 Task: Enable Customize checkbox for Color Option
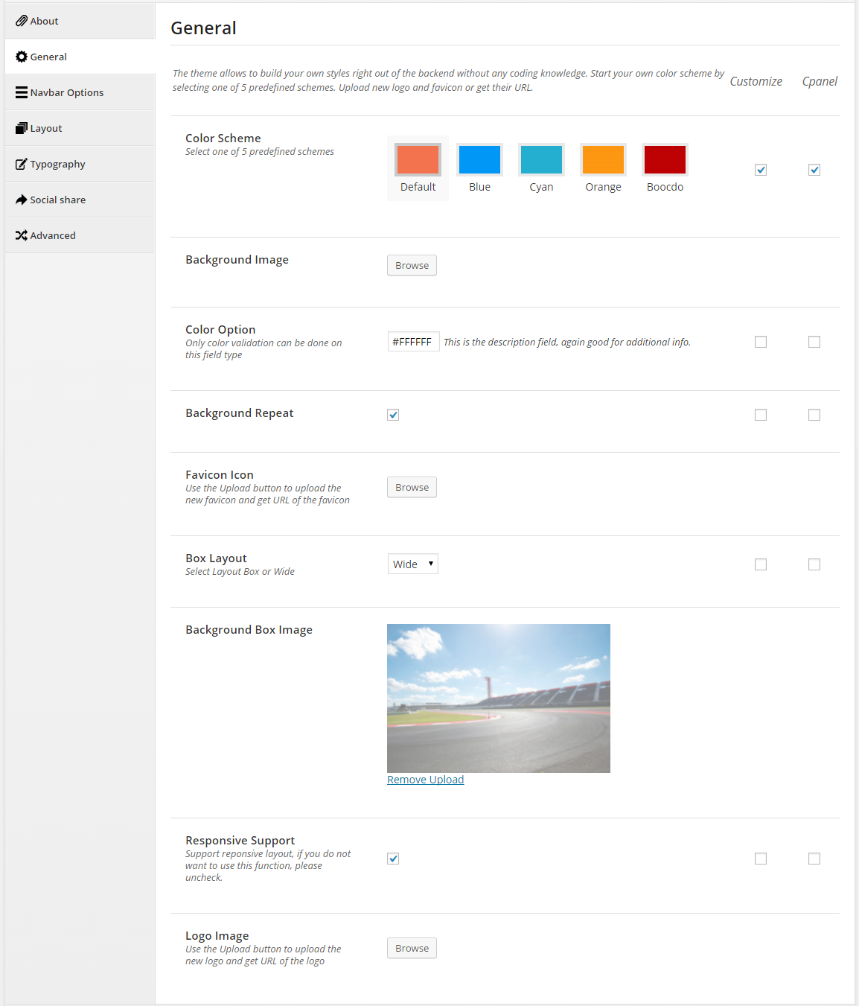click(x=761, y=342)
